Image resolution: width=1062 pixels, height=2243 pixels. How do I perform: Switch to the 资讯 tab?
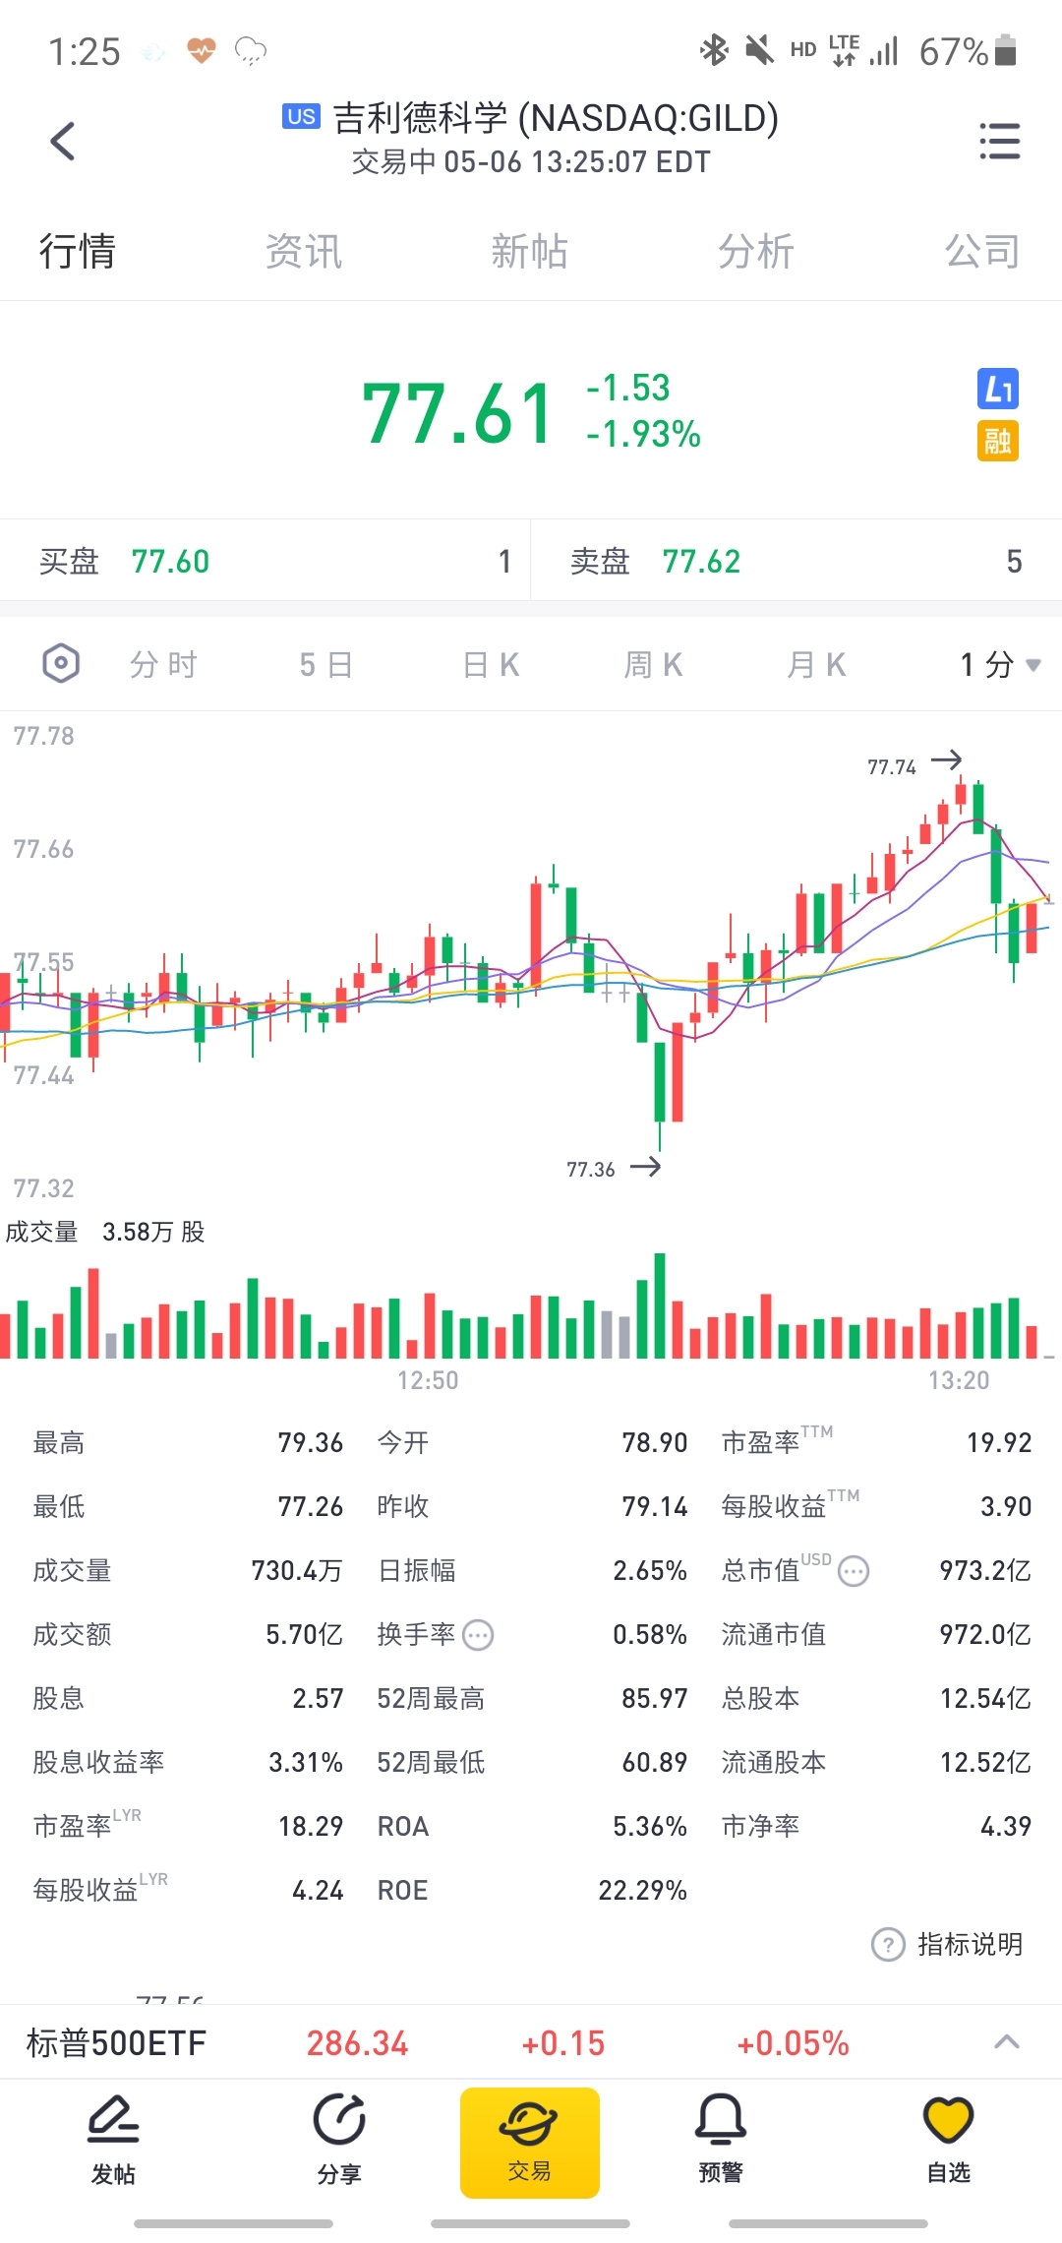(303, 252)
